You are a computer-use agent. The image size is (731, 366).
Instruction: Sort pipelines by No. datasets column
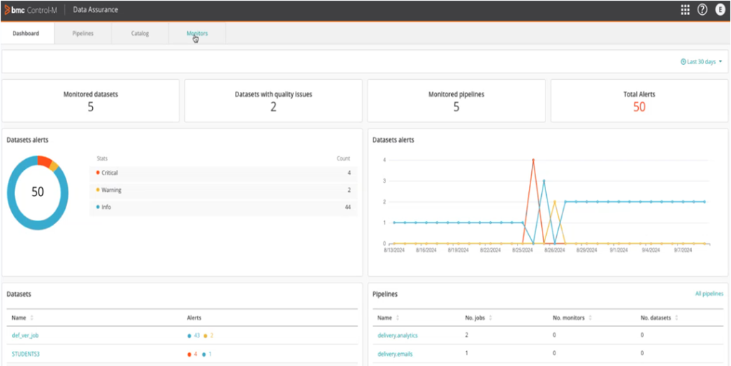676,317
